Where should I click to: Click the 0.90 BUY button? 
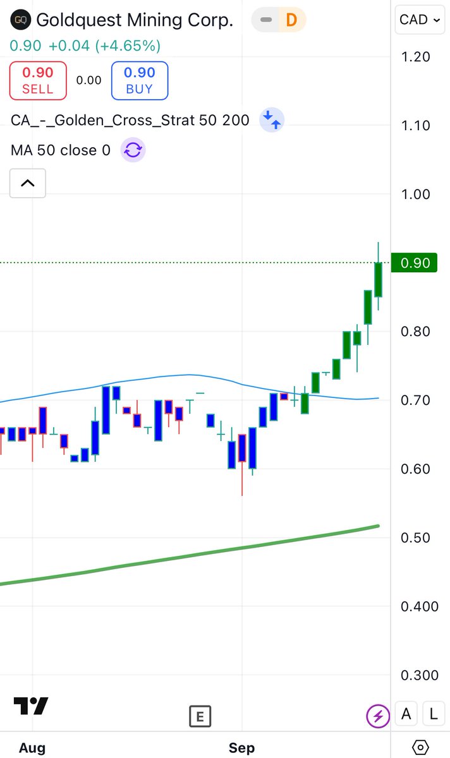click(139, 80)
